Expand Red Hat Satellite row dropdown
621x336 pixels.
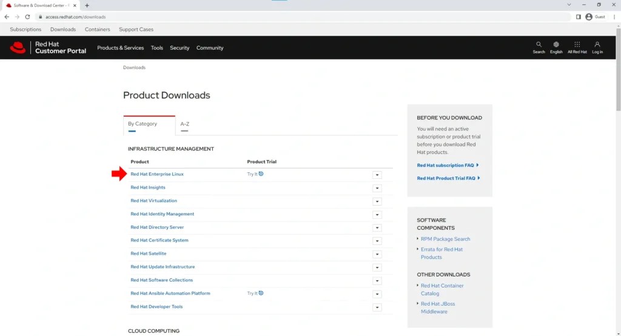377,254
